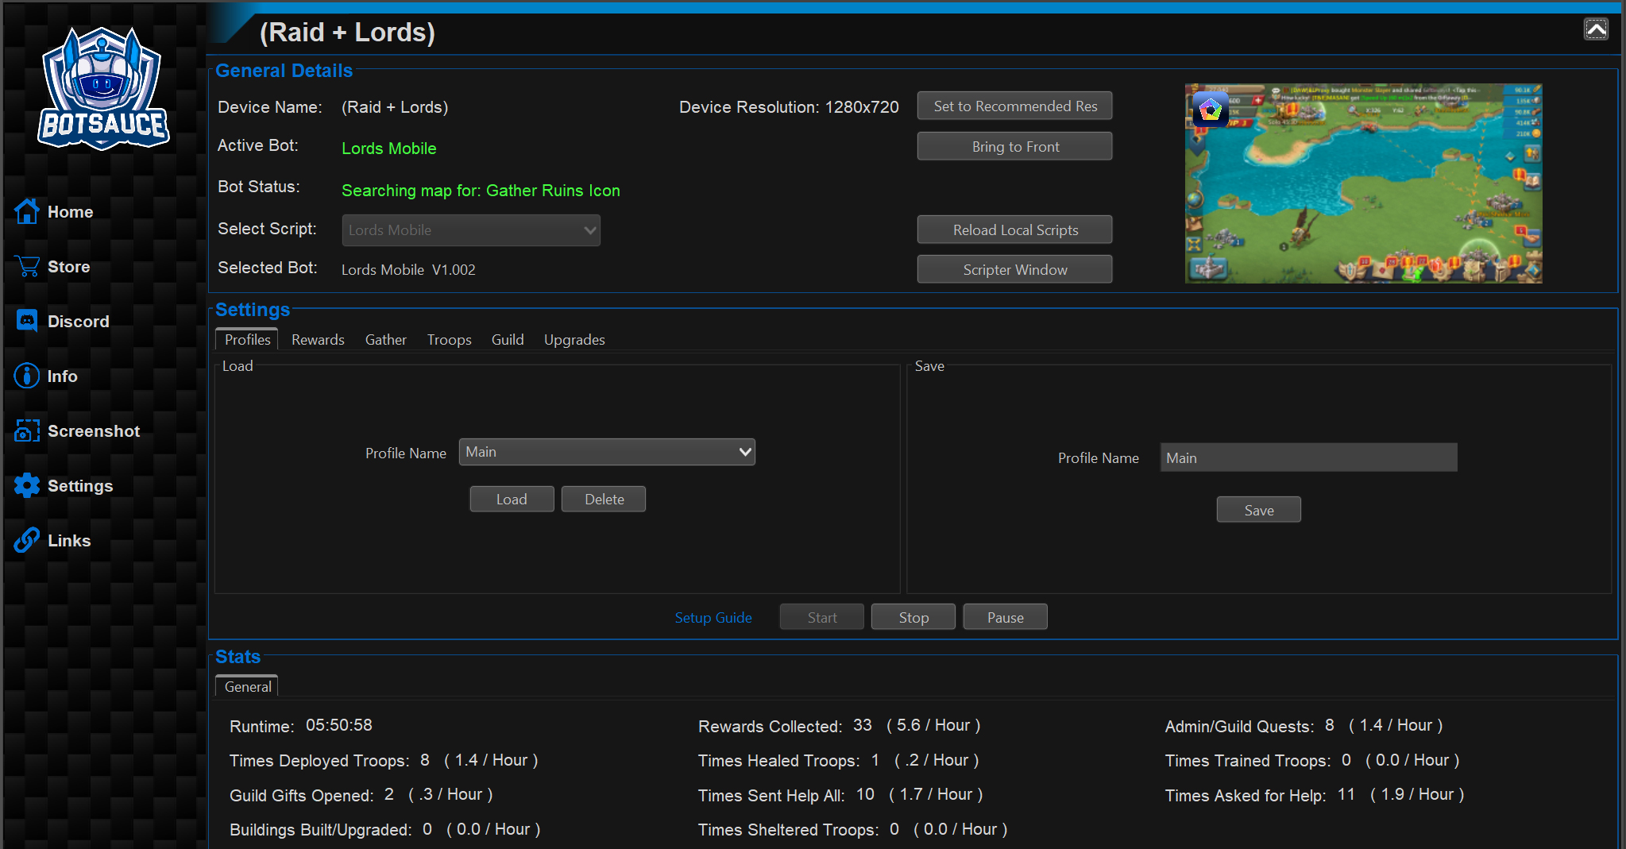This screenshot has width=1626, height=849.
Task: Click the BotSauce robot logo
Action: (x=103, y=89)
